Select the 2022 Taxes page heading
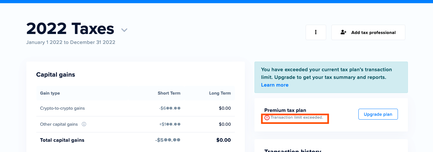Image resolution: width=433 pixels, height=152 pixels. (x=70, y=29)
